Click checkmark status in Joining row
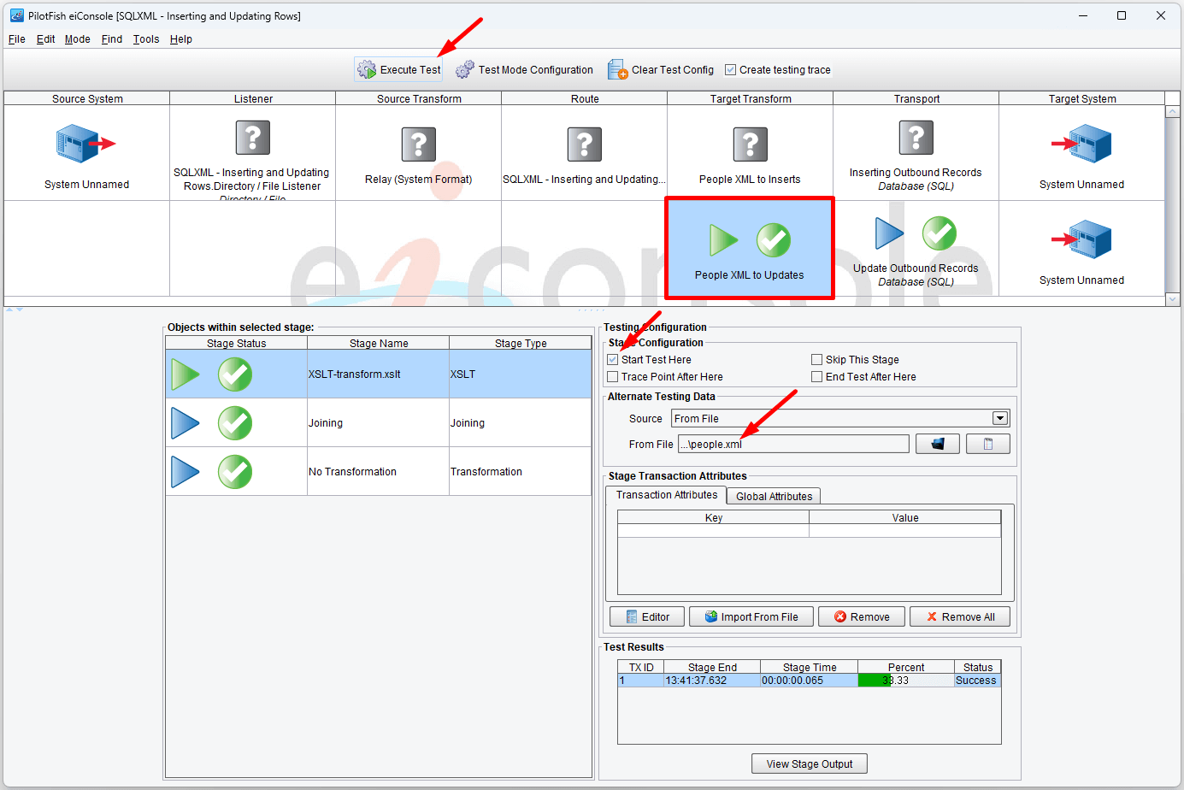 (235, 423)
